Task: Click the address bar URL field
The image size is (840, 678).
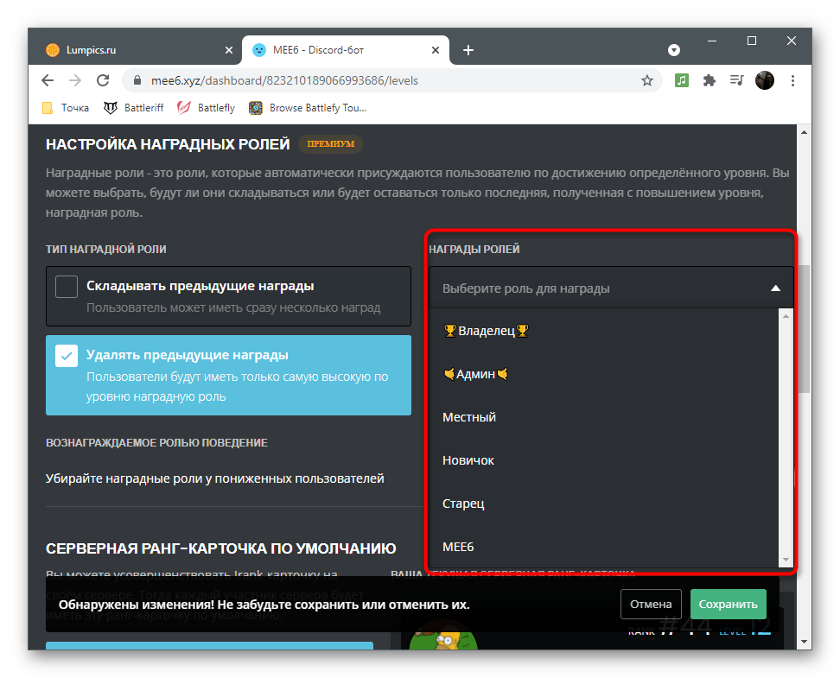Action: pyautogui.click(x=389, y=80)
